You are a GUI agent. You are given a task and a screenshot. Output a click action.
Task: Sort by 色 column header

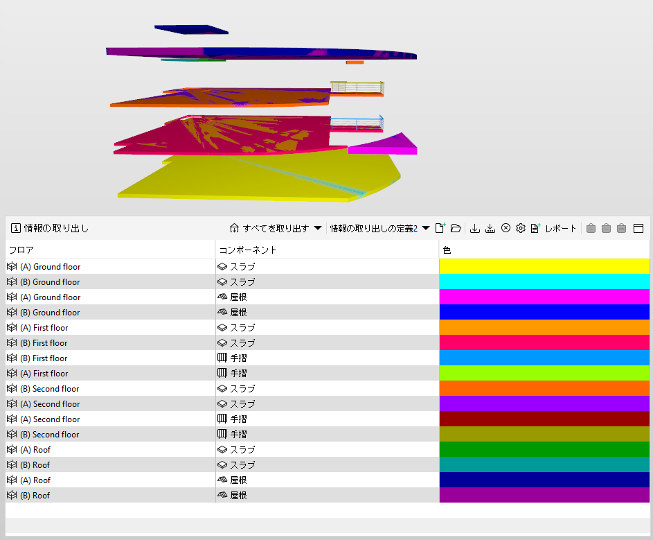(x=544, y=250)
